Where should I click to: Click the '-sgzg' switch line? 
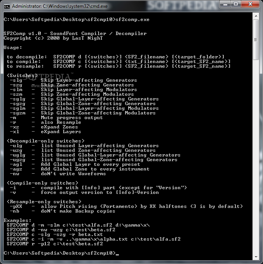coord(83,104)
